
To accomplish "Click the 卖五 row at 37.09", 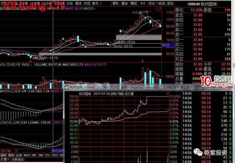I will tap(203, 15).
